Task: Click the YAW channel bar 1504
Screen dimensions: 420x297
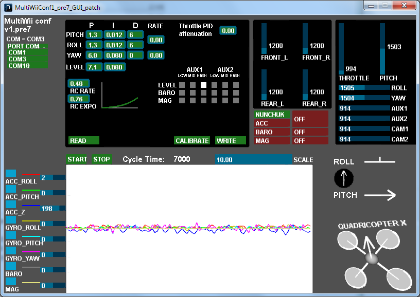Action: [x=364, y=98]
